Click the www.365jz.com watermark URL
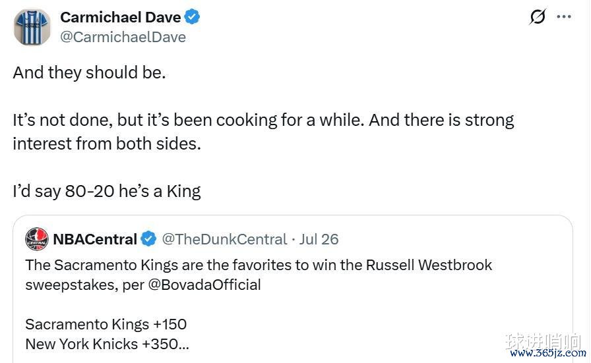Viewport: 591px width, 363px height. pyautogui.click(x=545, y=354)
